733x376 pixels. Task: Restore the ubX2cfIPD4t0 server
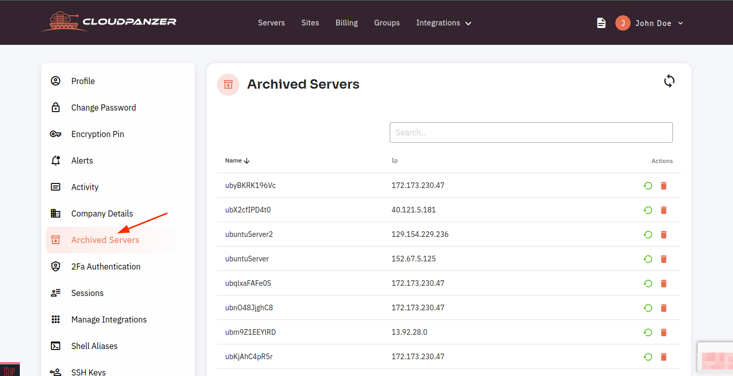pos(648,210)
